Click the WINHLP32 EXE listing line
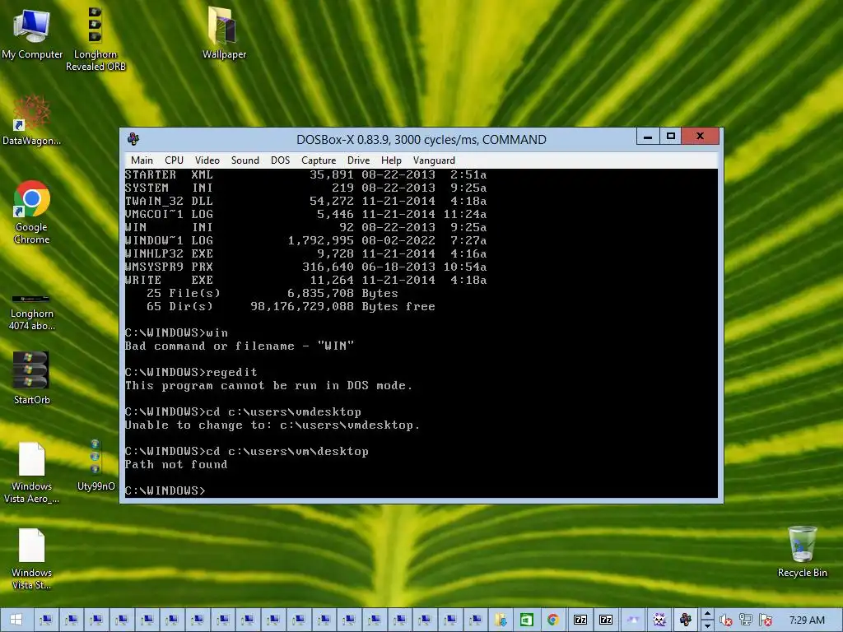The image size is (843, 632). click(305, 253)
